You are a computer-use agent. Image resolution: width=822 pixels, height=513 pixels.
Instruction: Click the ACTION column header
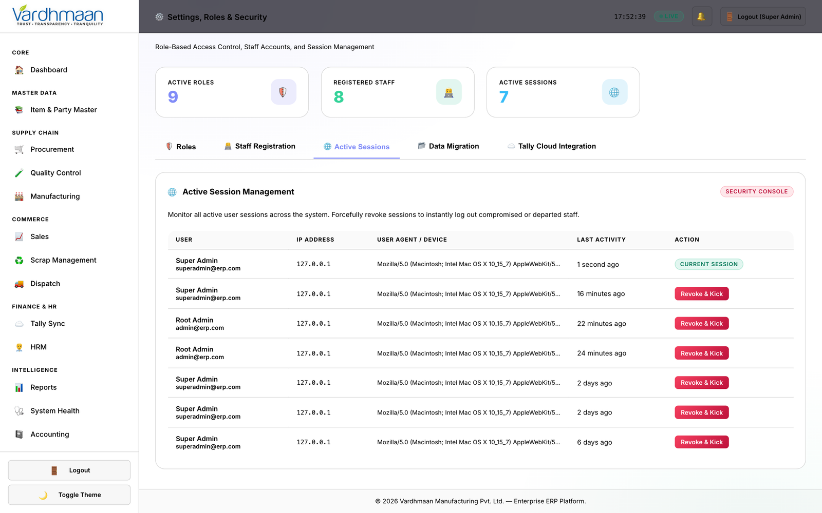(687, 240)
